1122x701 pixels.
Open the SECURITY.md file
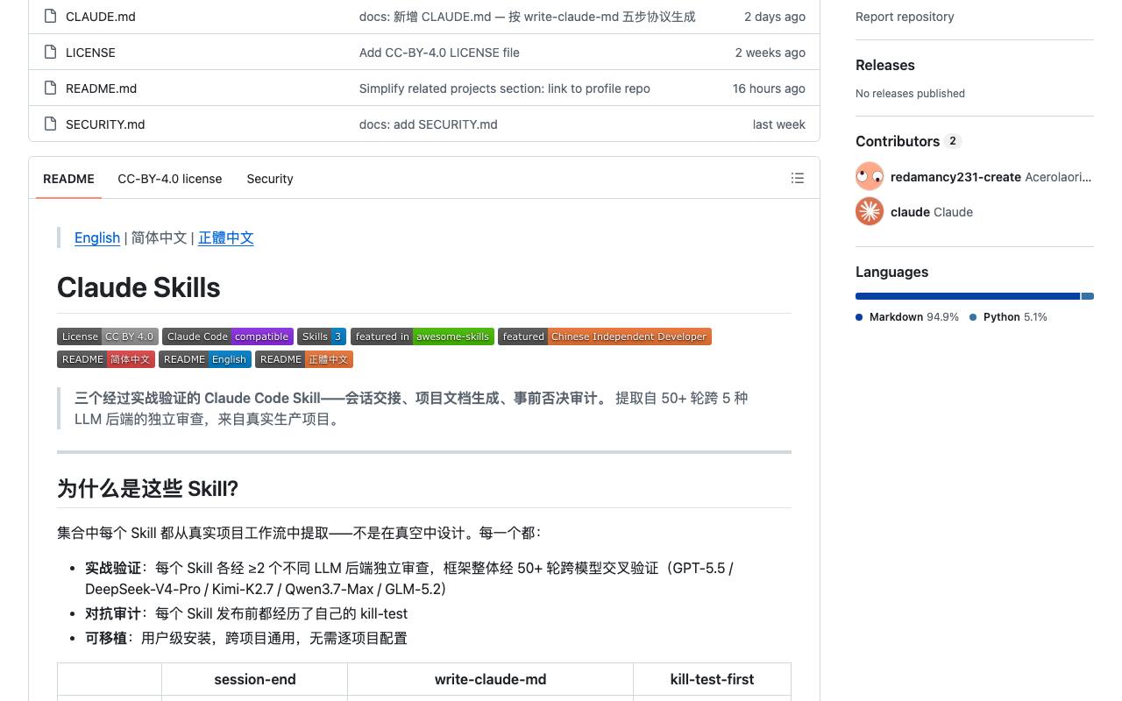tap(105, 124)
